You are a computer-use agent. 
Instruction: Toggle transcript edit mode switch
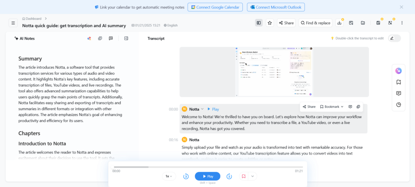394,38
